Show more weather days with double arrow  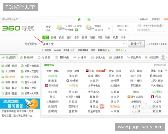click(109, 28)
